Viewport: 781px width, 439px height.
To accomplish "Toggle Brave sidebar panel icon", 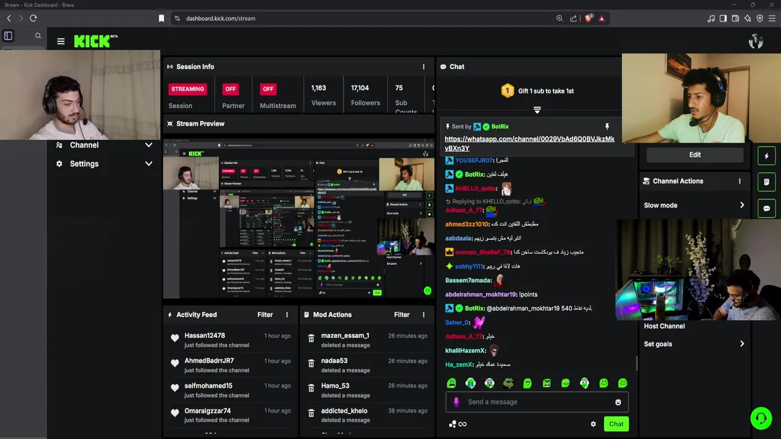I will point(723,18).
